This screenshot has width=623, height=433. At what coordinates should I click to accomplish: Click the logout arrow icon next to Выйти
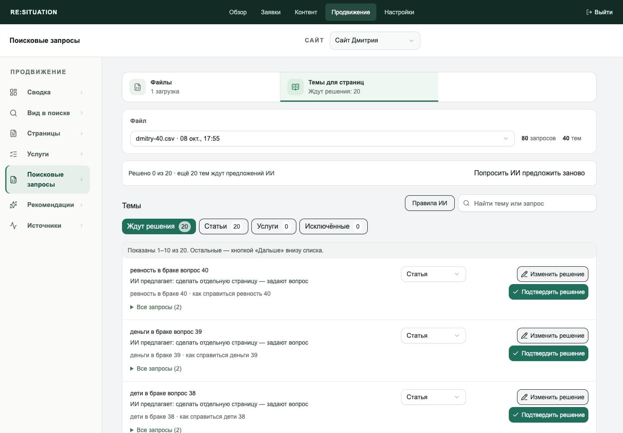(x=589, y=12)
